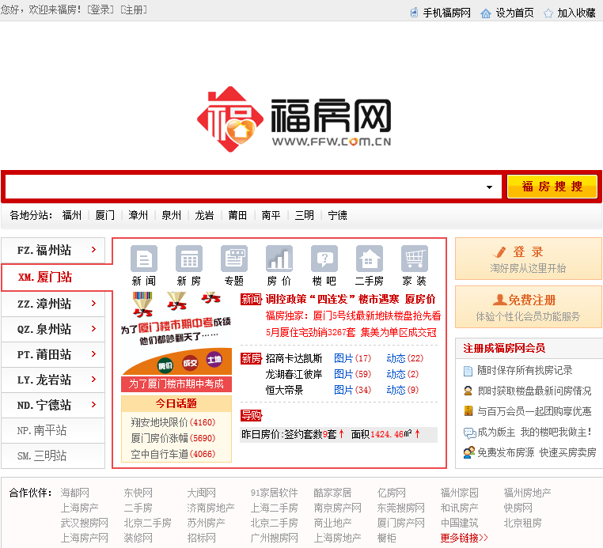The width and height of the screenshot is (603, 548).
Task: Select the SM.三明站 tab
Action: [53, 455]
